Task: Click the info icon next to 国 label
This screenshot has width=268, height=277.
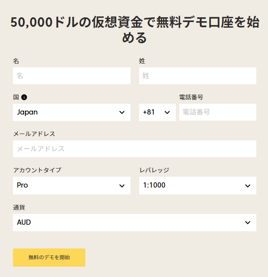Action: [x=24, y=97]
